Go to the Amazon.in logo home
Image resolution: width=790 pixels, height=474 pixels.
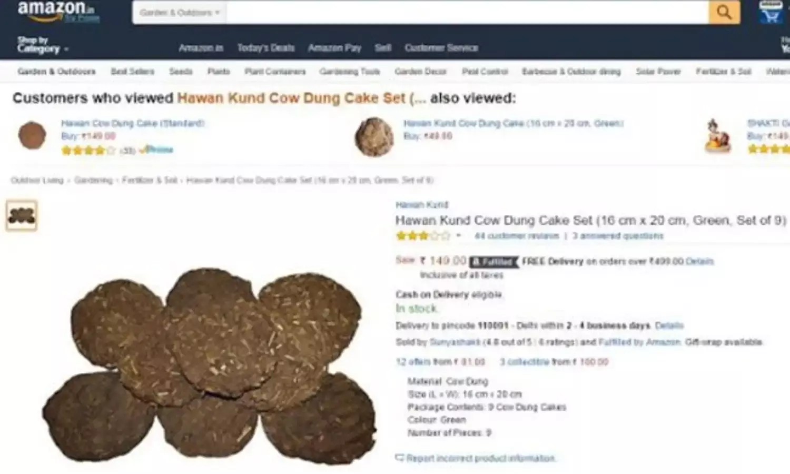tap(58, 12)
